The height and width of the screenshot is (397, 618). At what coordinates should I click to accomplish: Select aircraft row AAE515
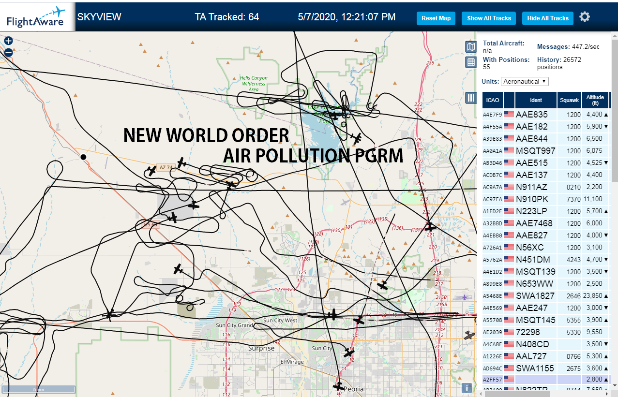click(x=546, y=163)
